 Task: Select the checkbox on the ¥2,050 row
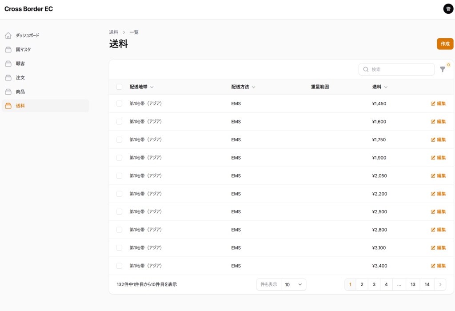[x=119, y=175]
